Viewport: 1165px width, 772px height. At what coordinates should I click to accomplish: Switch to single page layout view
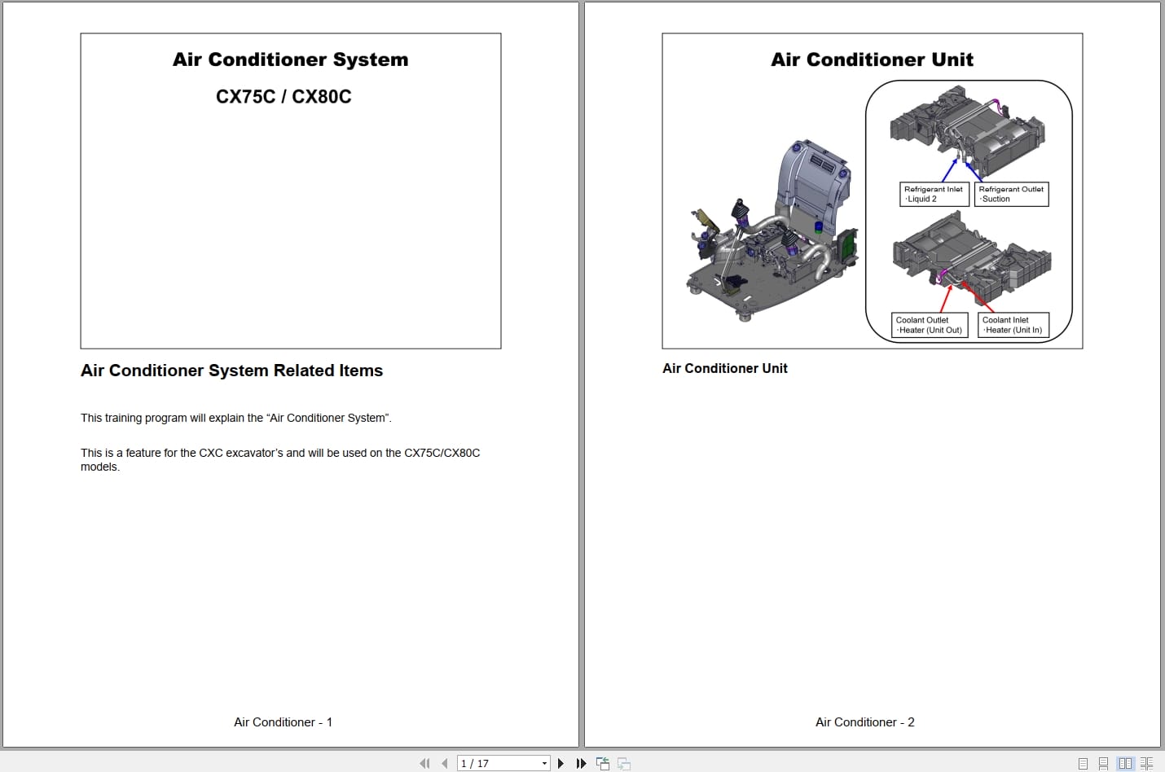[x=1082, y=763]
